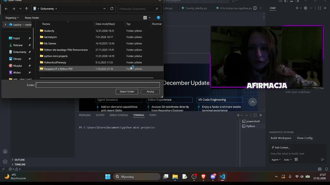Image resolution: width=330 pixels, height=185 pixels.
Task: Open recent locations dropdown arrow
Action: (x=20, y=9)
